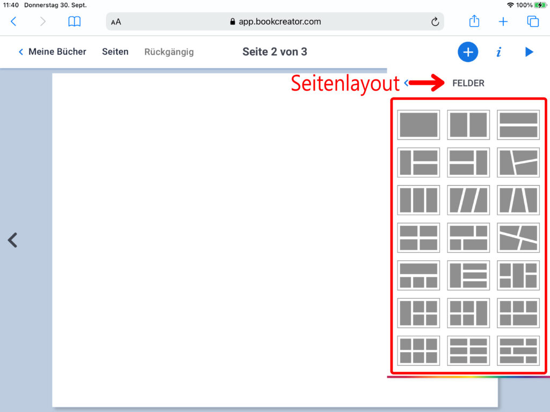Click the app.bookcreator.com address bar
550x412 pixels.
[275, 22]
